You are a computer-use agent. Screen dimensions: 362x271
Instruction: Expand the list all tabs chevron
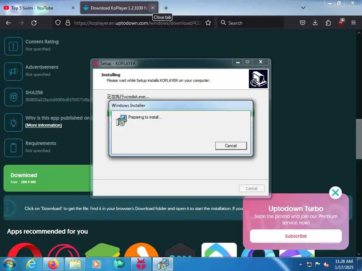coord(303,8)
